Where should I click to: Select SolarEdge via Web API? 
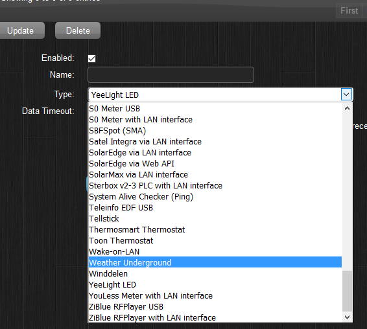tap(215, 163)
